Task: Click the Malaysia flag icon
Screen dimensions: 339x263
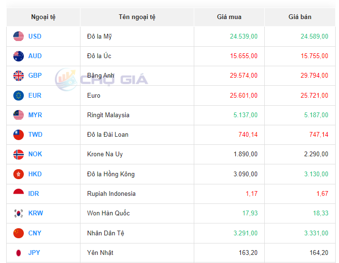Action: coord(19,115)
